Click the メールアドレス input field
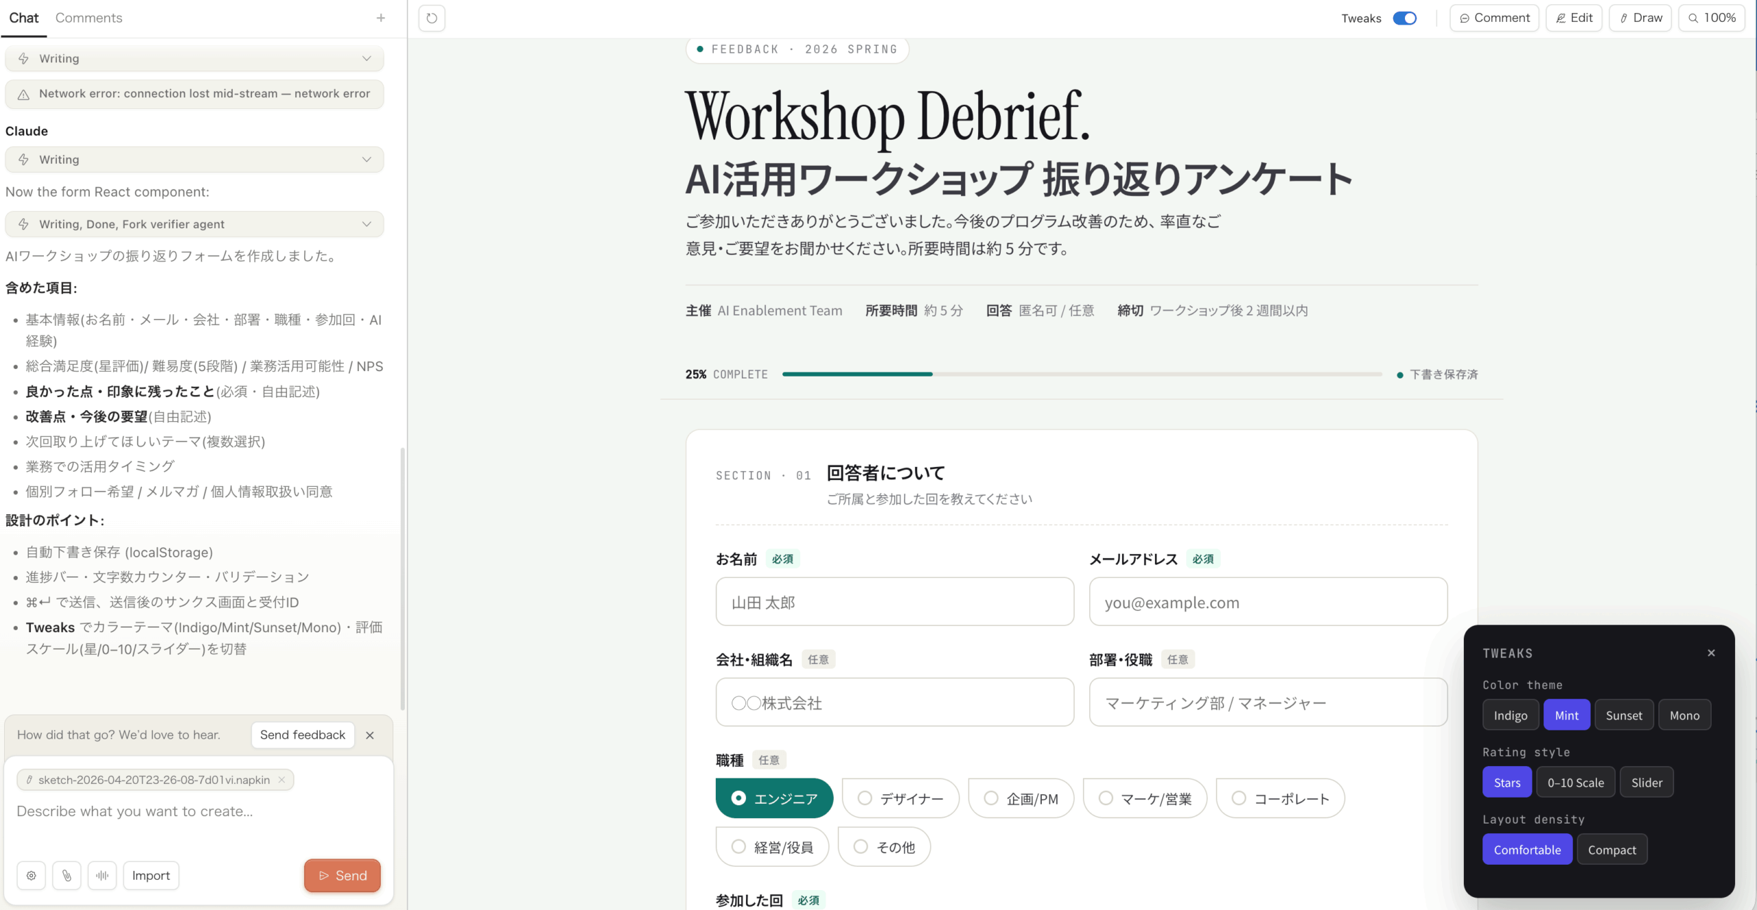1757x910 pixels. (x=1268, y=602)
